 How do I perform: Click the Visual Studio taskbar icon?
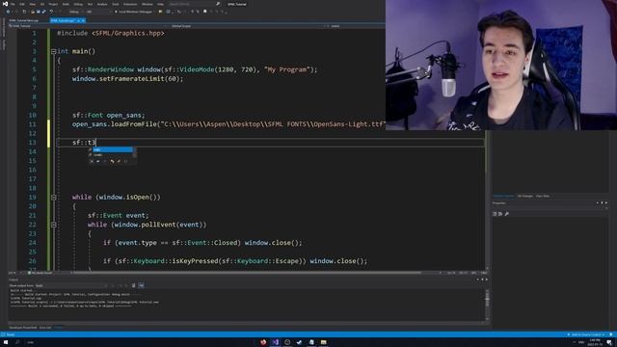[x=276, y=342]
